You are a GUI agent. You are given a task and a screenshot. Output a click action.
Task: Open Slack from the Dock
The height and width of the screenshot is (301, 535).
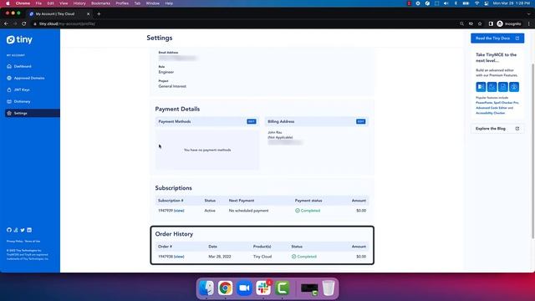tap(263, 288)
